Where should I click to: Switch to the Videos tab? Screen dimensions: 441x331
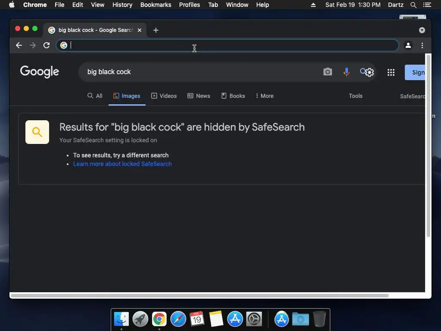[x=164, y=96]
